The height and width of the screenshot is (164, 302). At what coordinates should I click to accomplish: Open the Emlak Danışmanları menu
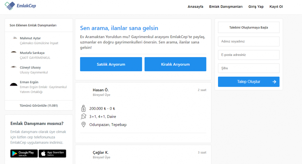pos(226,7)
